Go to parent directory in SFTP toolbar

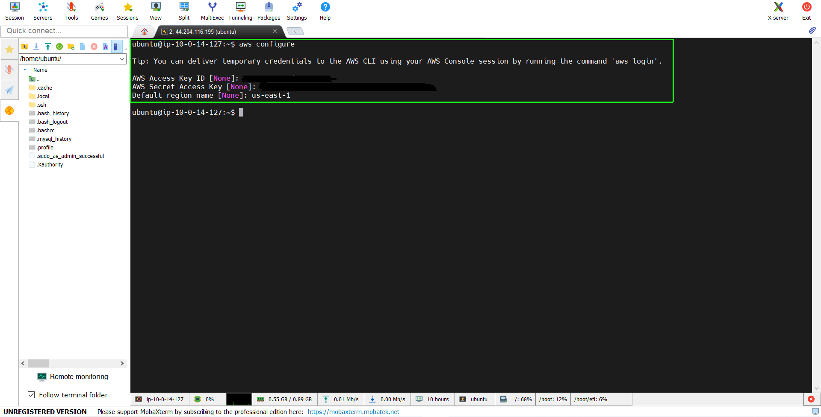coord(25,47)
